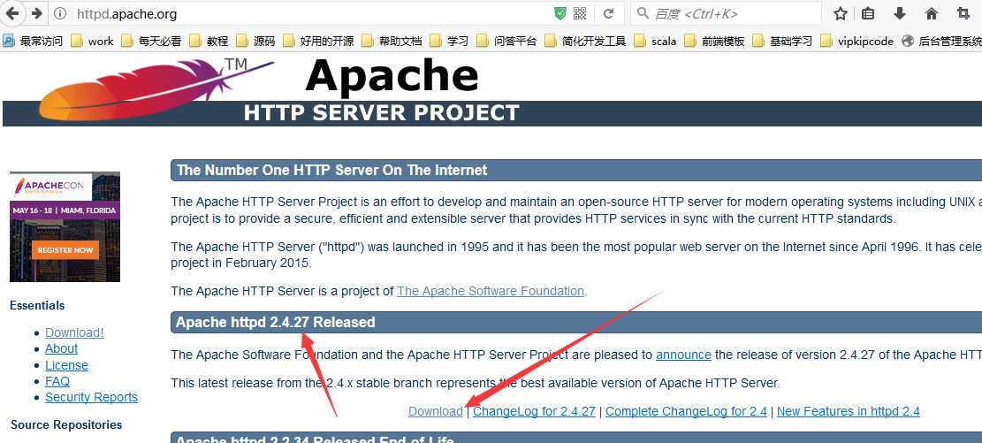Open the downloads arrow icon

899,13
